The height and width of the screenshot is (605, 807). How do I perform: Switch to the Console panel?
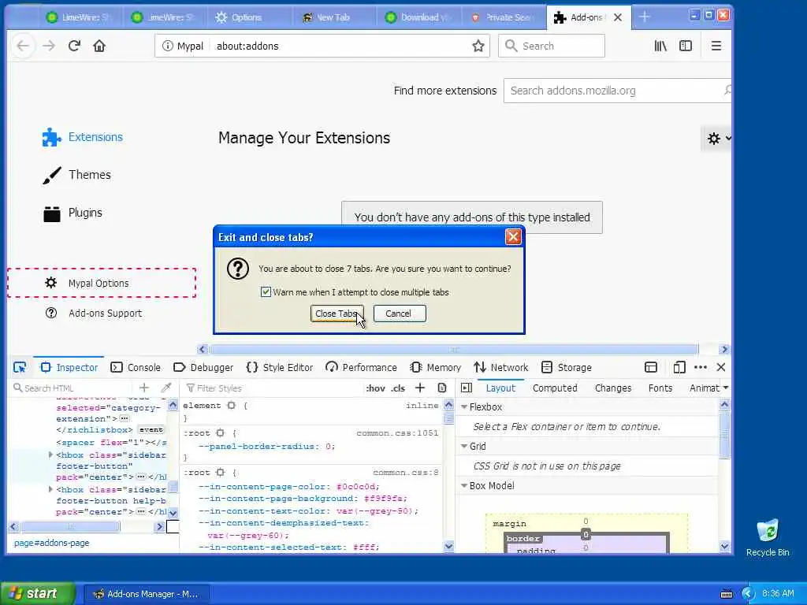click(x=136, y=367)
